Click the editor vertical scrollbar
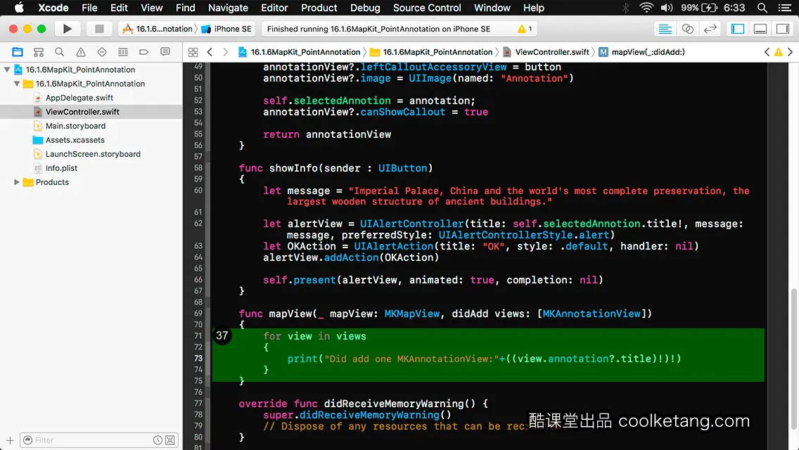The height and width of the screenshot is (450, 799). coord(793,359)
